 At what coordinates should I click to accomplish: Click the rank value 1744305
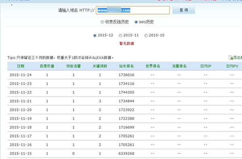coord(126,92)
